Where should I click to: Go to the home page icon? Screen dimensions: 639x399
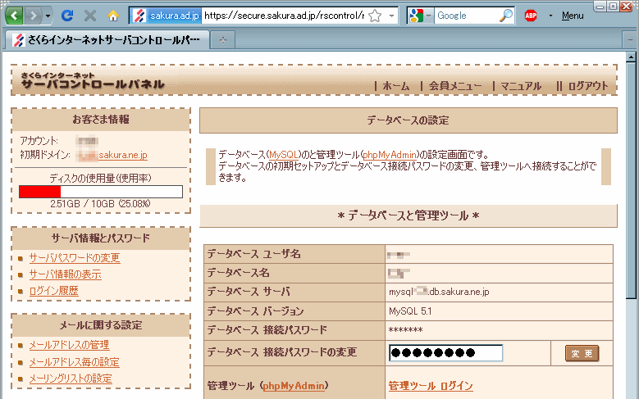tap(113, 16)
